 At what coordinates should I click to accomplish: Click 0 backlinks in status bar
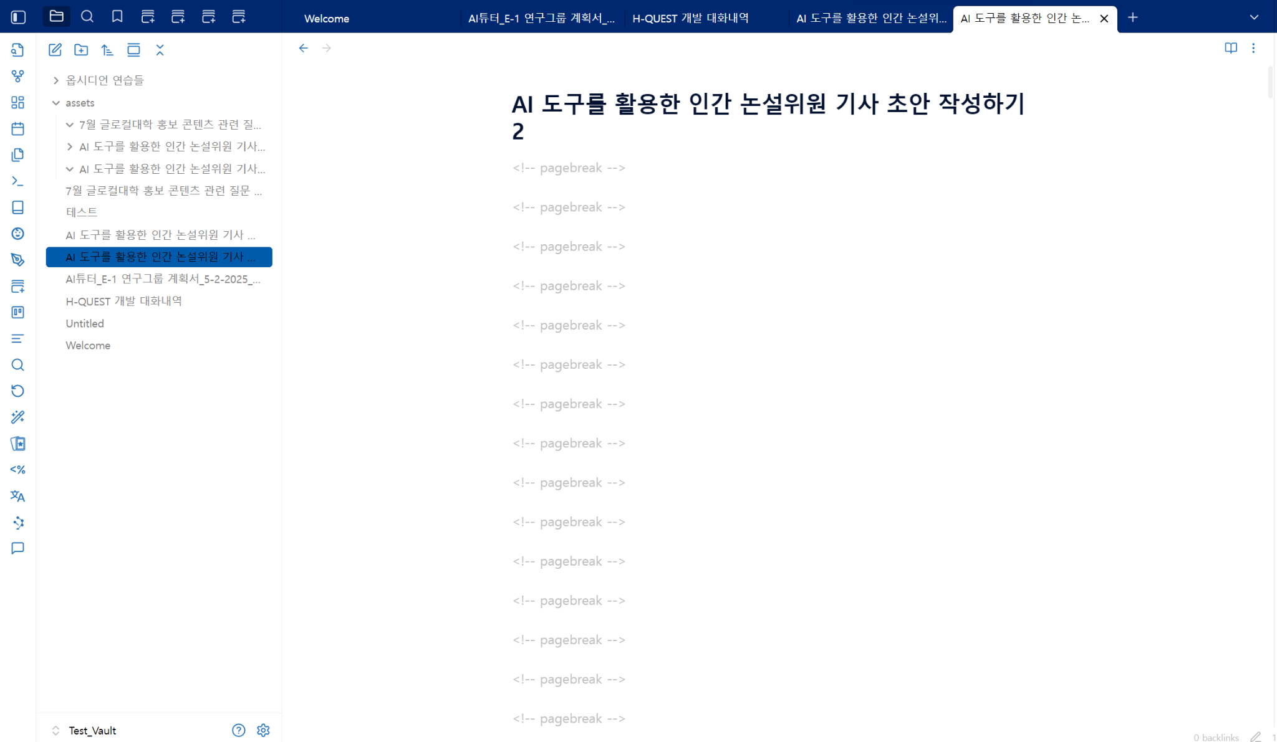coord(1216,737)
